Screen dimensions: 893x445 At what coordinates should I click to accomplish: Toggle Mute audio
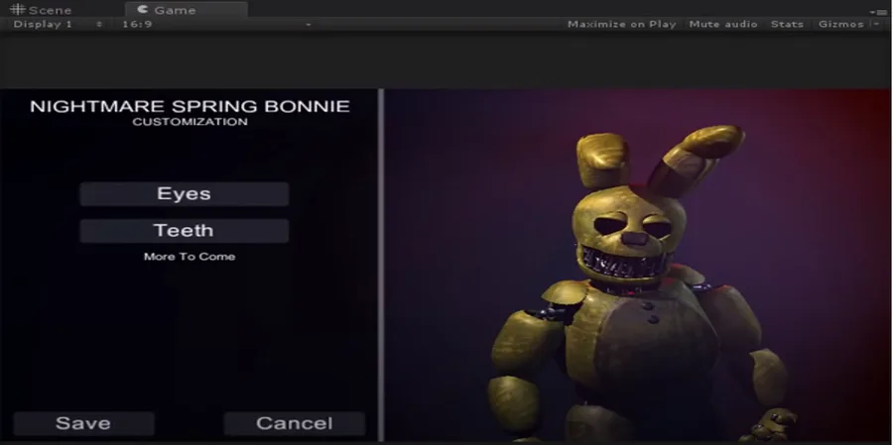point(723,25)
